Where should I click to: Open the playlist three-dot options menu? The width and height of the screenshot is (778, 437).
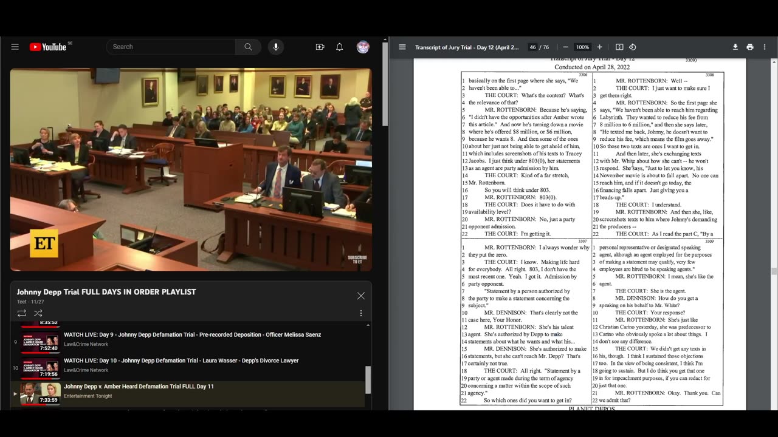(361, 313)
